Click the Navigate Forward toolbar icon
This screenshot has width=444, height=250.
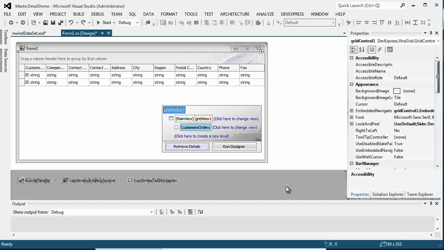click(23, 23)
